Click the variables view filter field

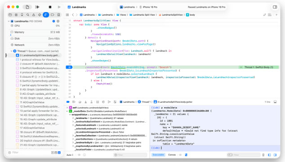tap(130, 155)
